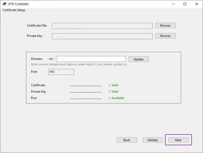Click the Certificate Setup heading
Image resolution: width=203 pixels, height=153 pixels.
pos(14,10)
